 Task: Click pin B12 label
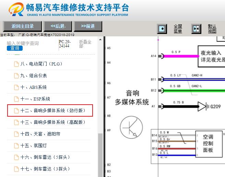[153, 91]
